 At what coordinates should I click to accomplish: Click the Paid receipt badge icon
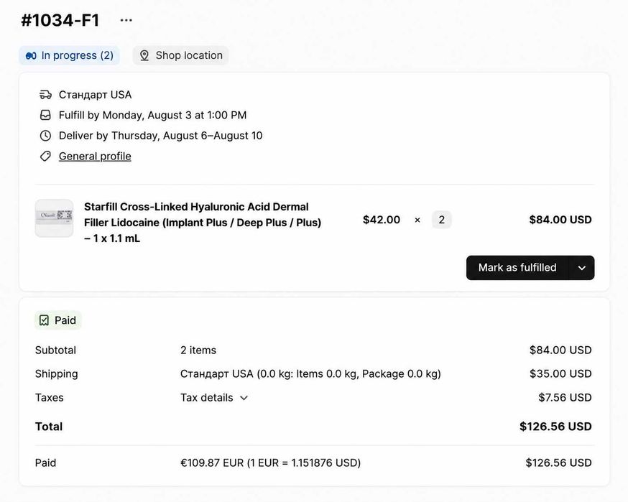click(44, 320)
